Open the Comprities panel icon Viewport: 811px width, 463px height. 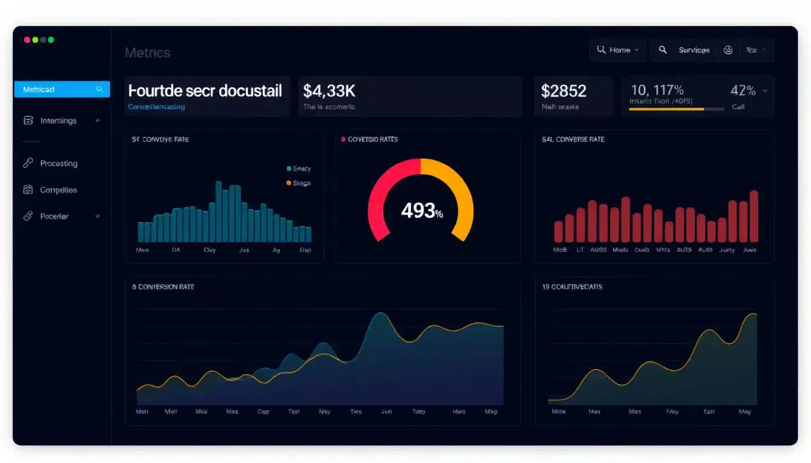28,189
